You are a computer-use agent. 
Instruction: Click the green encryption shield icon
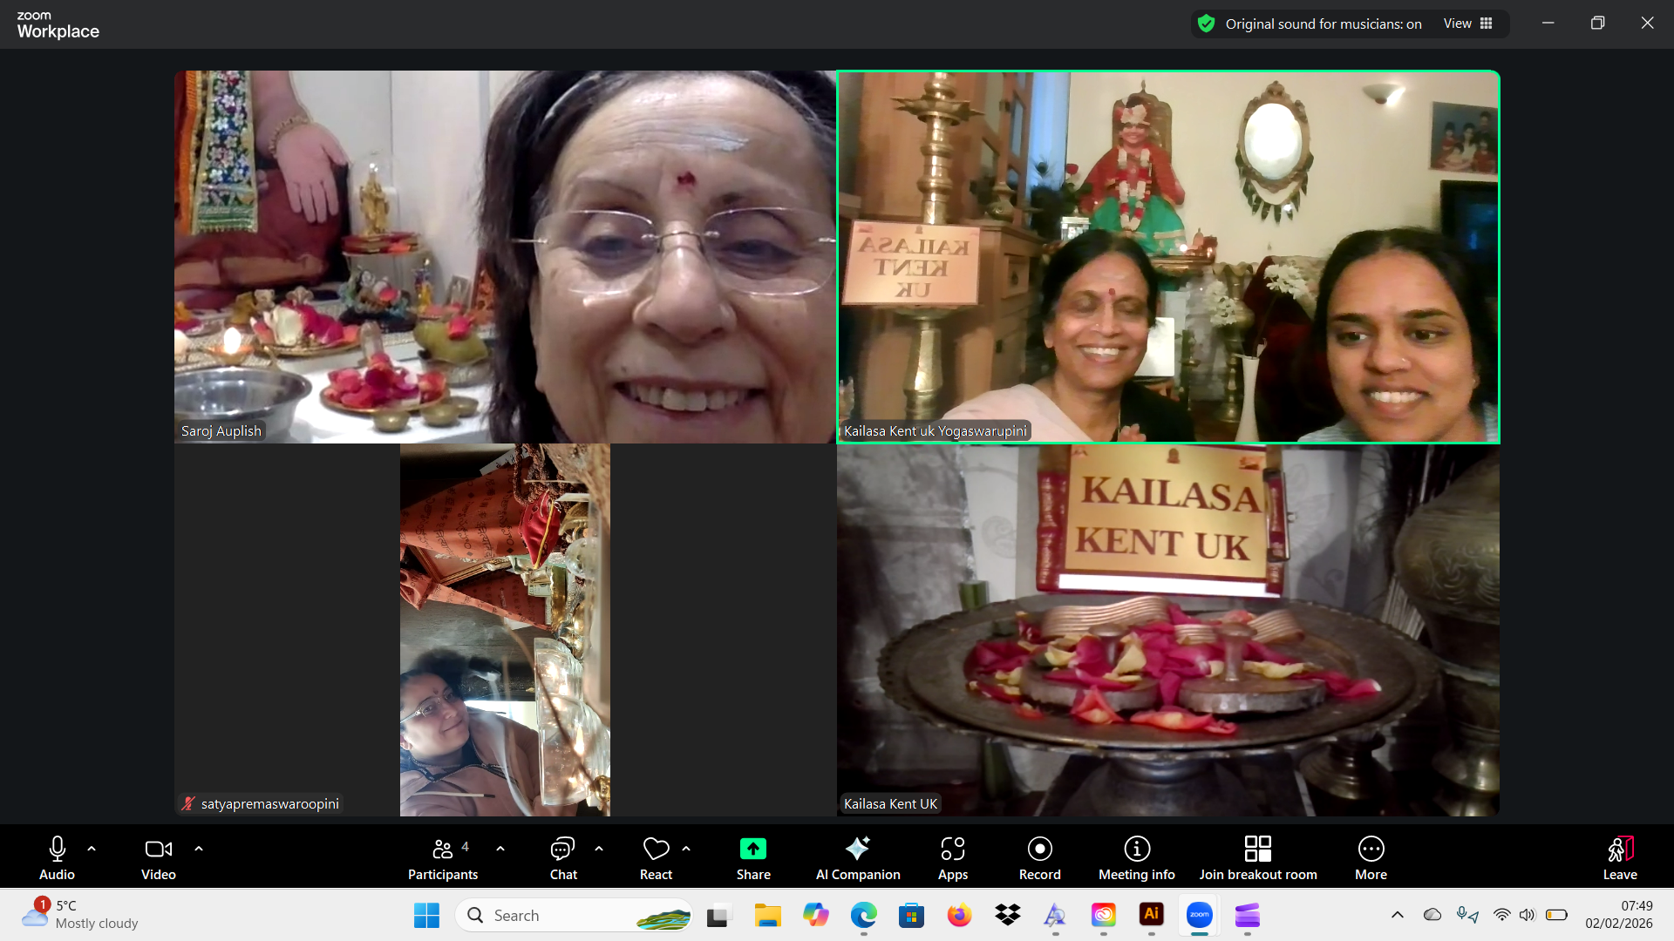(1206, 24)
